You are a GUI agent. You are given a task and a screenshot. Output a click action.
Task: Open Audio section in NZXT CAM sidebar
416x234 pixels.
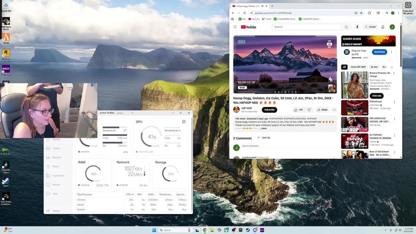point(55,194)
